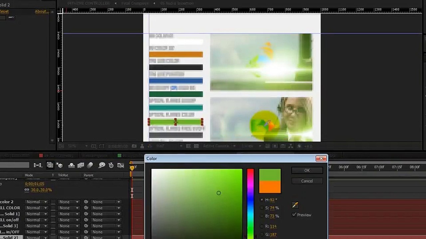Click the pick whip on the ILL on/off row
426x239 pixels.
pyautogui.click(x=86, y=220)
